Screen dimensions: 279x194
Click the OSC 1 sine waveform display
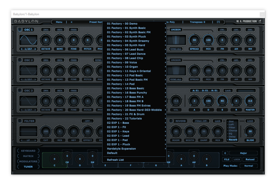click(x=28, y=40)
